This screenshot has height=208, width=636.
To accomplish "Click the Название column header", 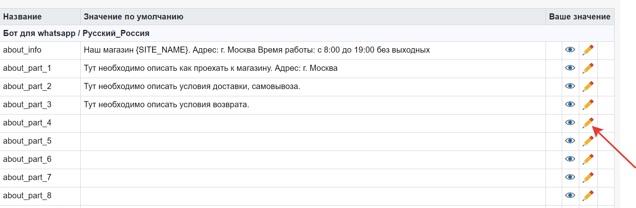I will (x=22, y=17).
